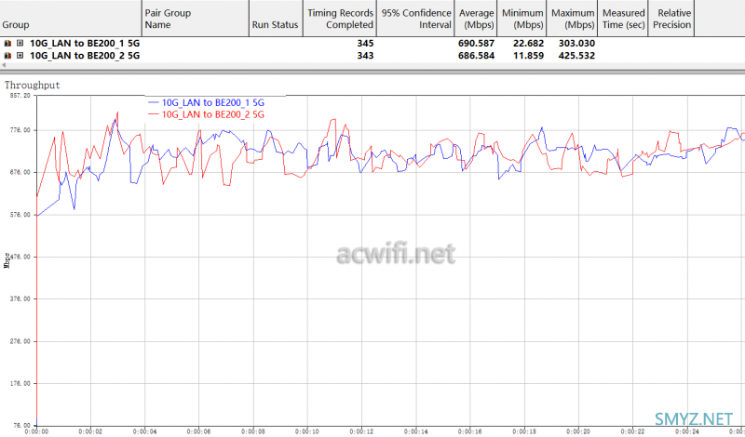Click the Timing Records Completed header
745x437 pixels.
pos(339,19)
